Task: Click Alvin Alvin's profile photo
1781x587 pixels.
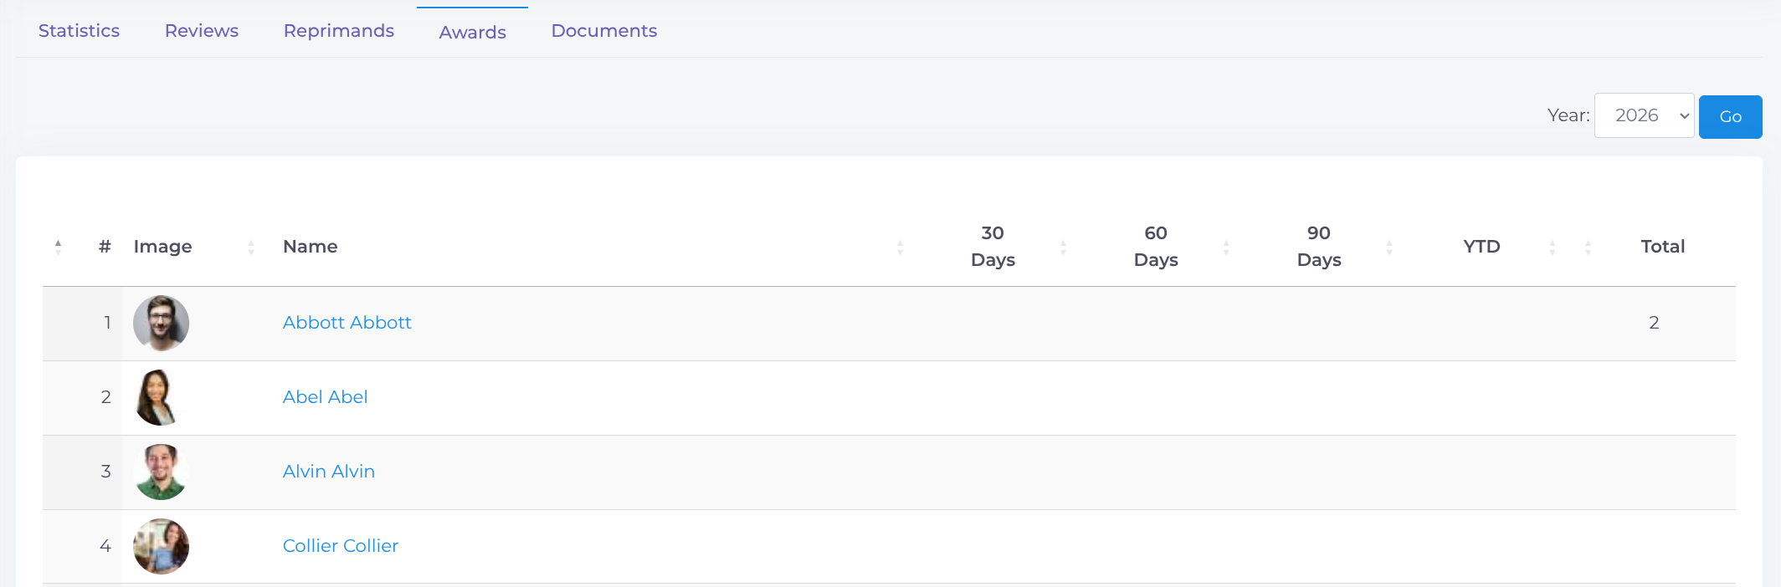Action: [x=161, y=472]
